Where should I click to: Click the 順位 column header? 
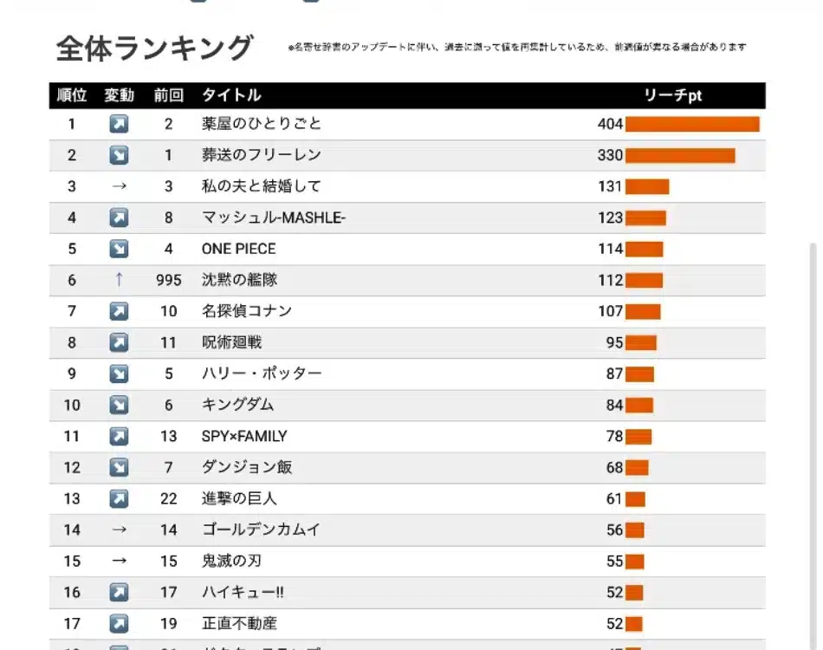[72, 95]
